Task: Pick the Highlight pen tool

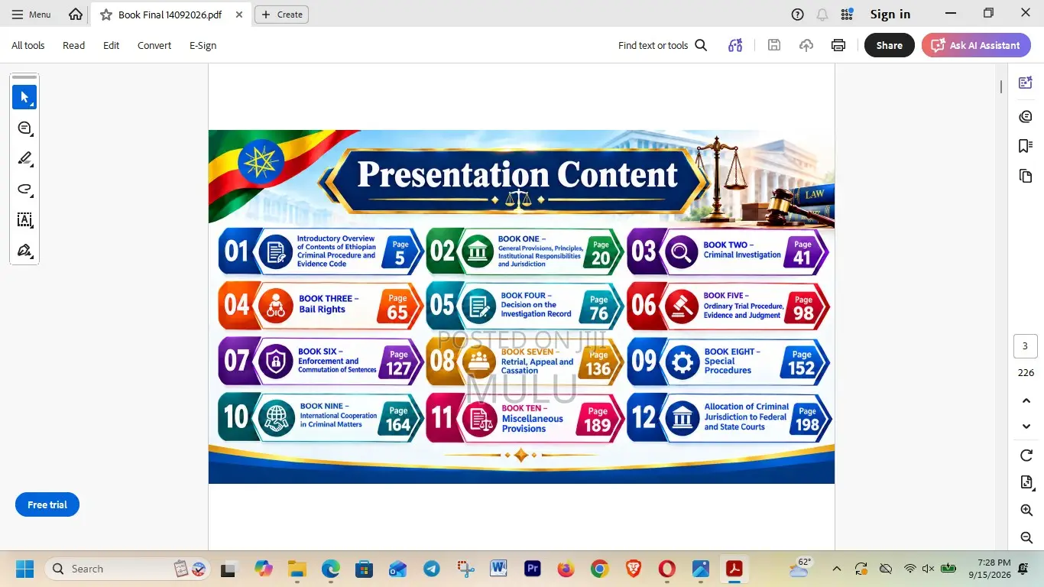Action: (24, 159)
